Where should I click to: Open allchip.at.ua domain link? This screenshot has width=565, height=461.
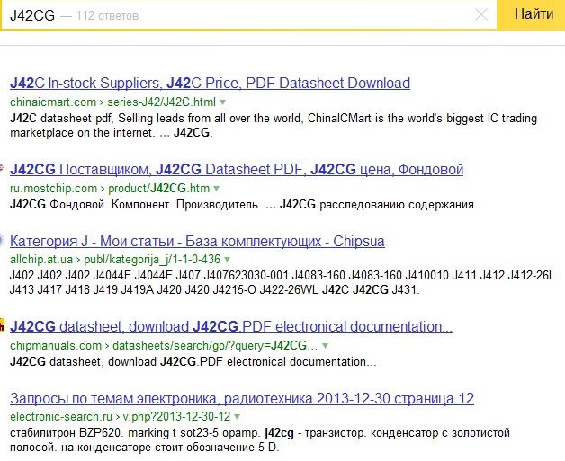(41, 259)
